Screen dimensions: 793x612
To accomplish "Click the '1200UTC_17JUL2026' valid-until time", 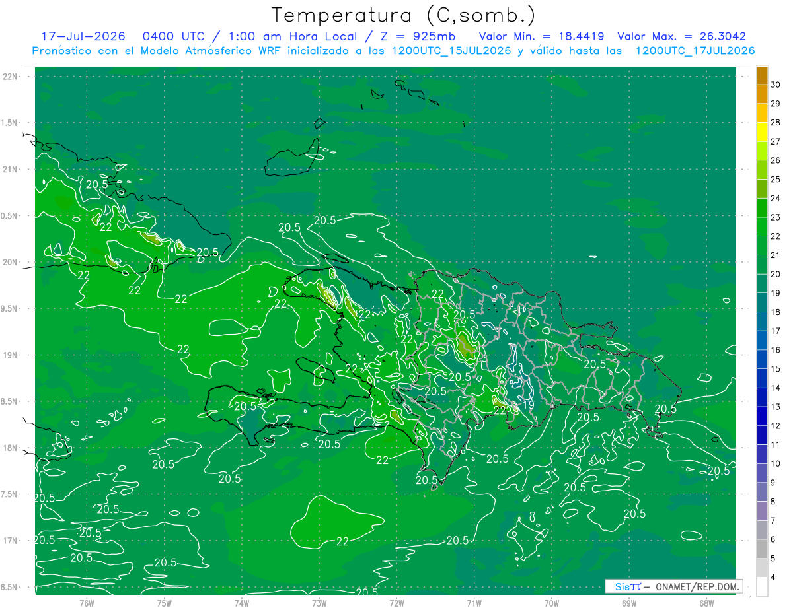I will pos(695,51).
